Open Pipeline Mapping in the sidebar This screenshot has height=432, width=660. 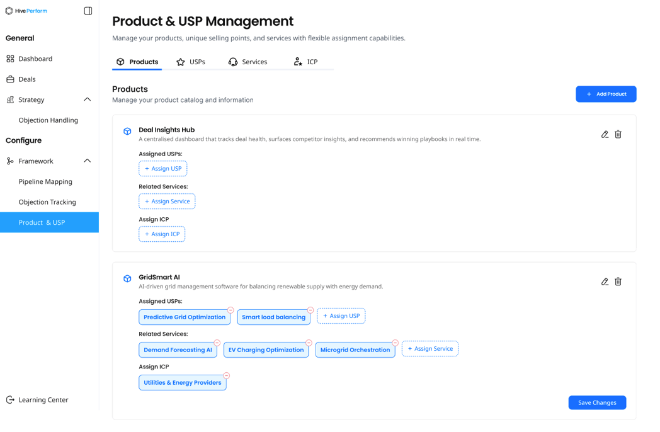click(45, 181)
